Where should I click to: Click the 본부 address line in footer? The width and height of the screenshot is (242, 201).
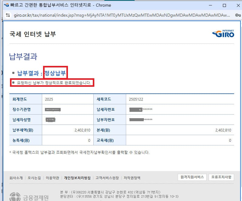(110, 192)
